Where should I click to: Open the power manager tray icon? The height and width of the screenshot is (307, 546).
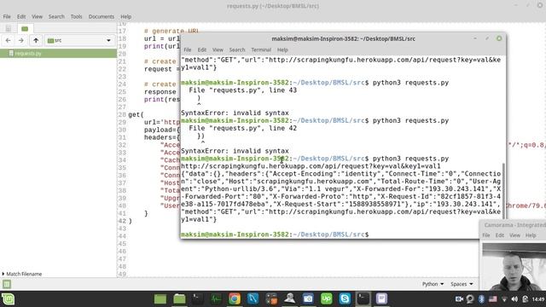pyautogui.click(x=526, y=299)
